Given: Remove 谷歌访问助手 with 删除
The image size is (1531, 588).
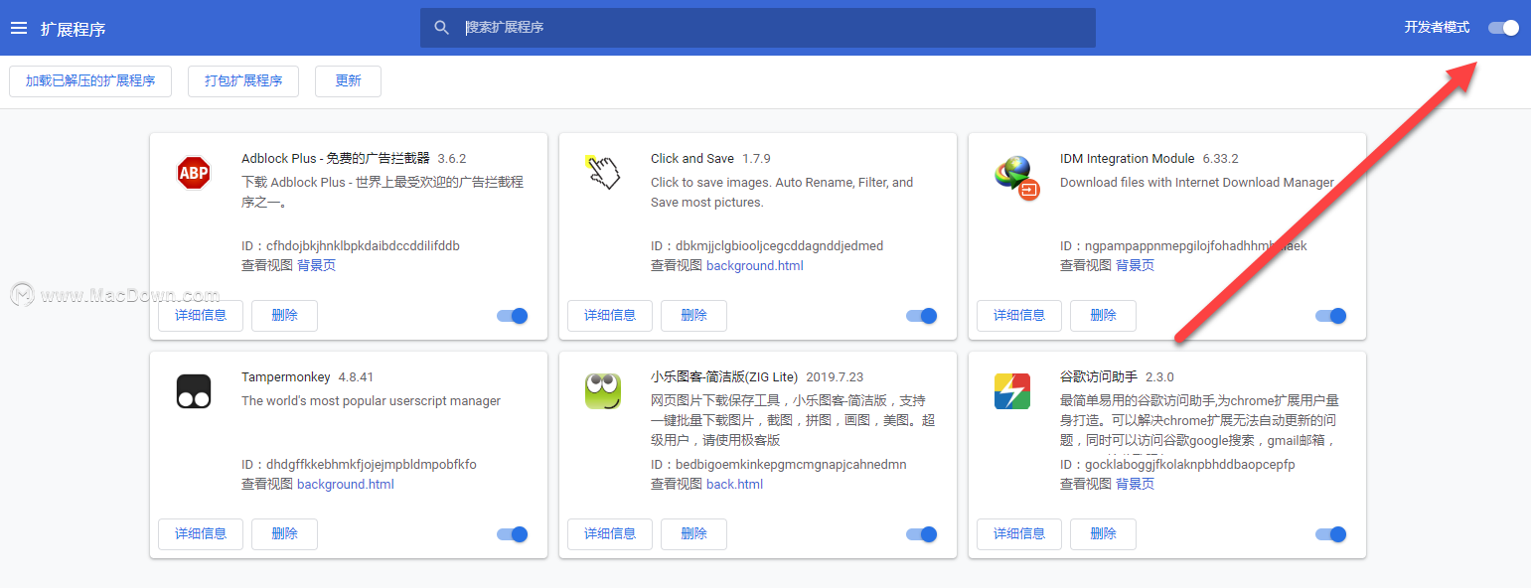Looking at the screenshot, I should 1103,534.
